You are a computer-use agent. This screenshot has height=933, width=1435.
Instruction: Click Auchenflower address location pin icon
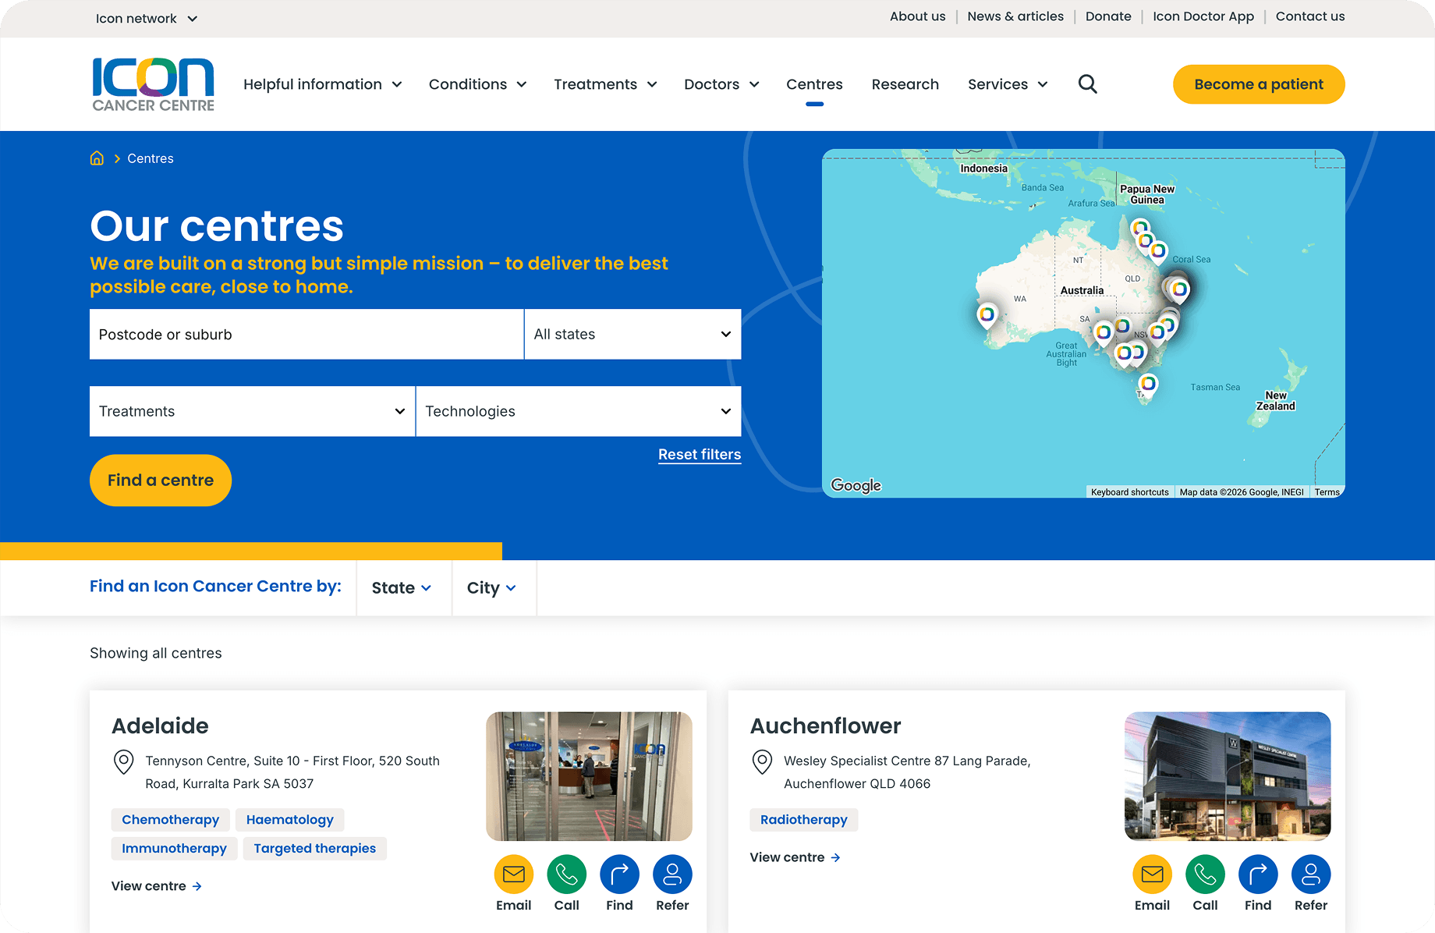(762, 761)
